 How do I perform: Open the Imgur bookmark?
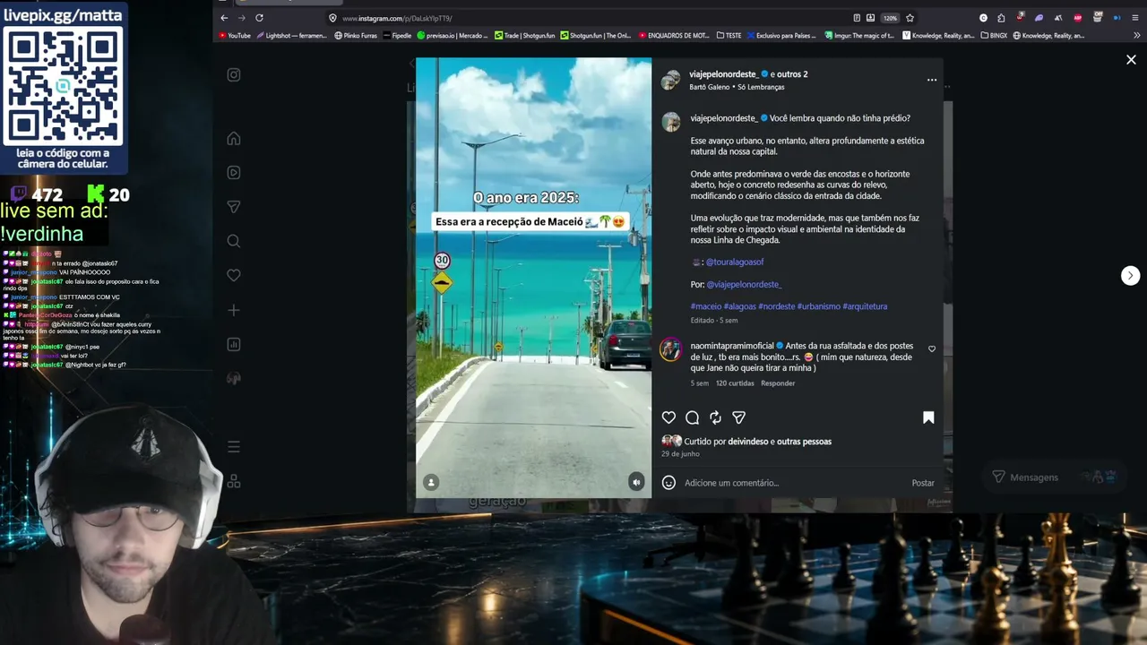click(x=858, y=36)
